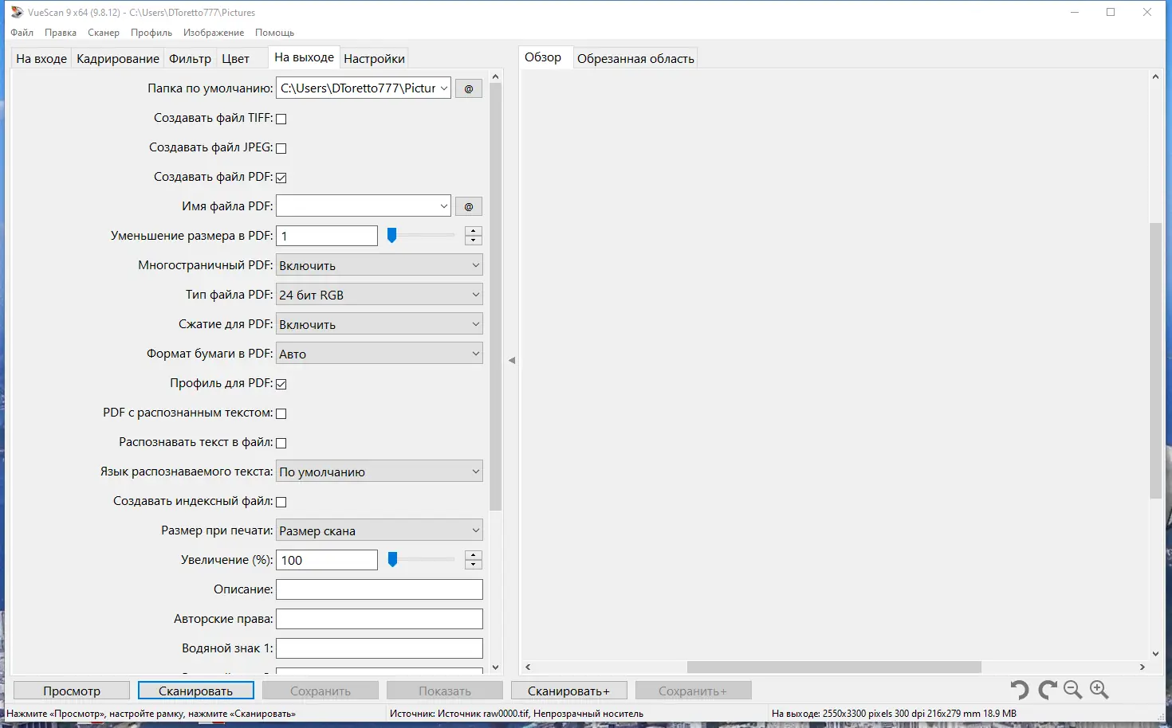This screenshot has height=728, width=1172.
Task: Click PDF size reduction value field
Action: 327,236
